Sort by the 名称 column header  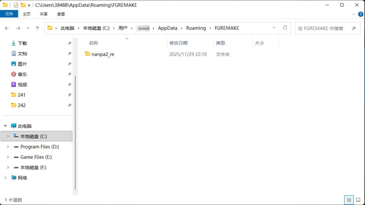click(93, 43)
